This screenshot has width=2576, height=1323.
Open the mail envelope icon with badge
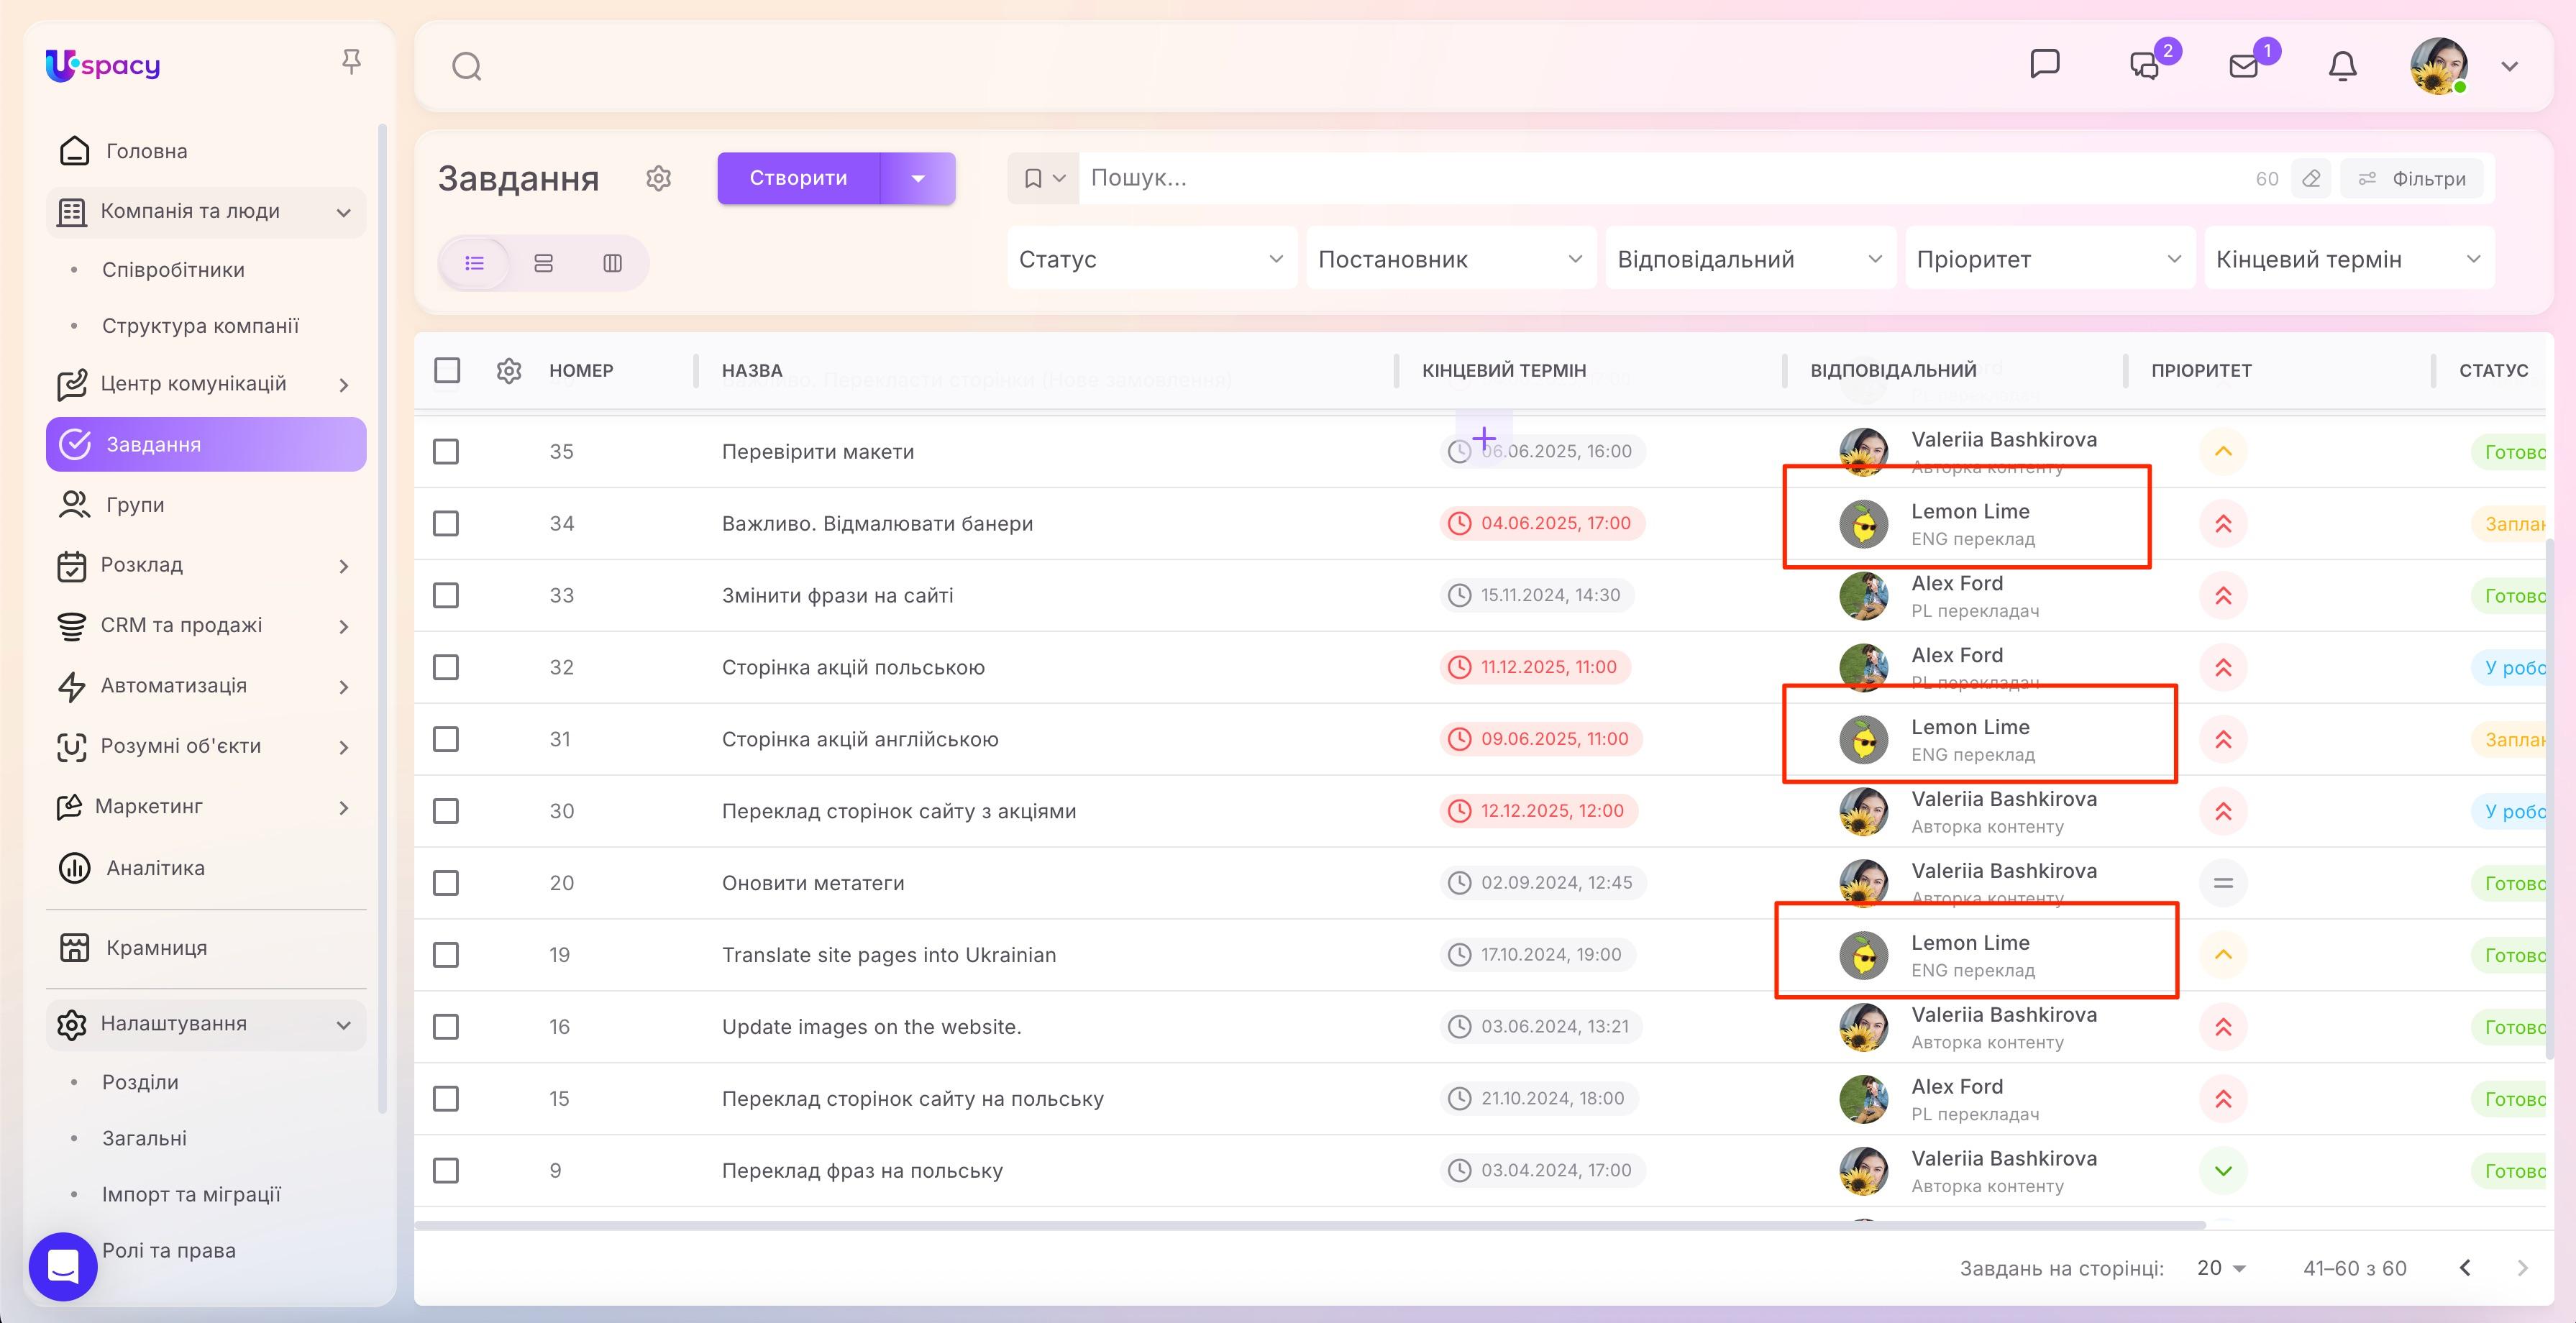tap(2244, 66)
